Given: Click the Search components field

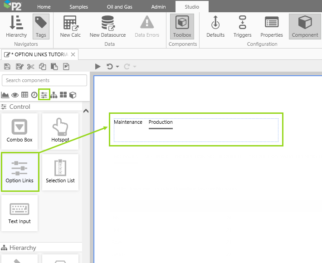Looking at the screenshot, I should point(44,80).
